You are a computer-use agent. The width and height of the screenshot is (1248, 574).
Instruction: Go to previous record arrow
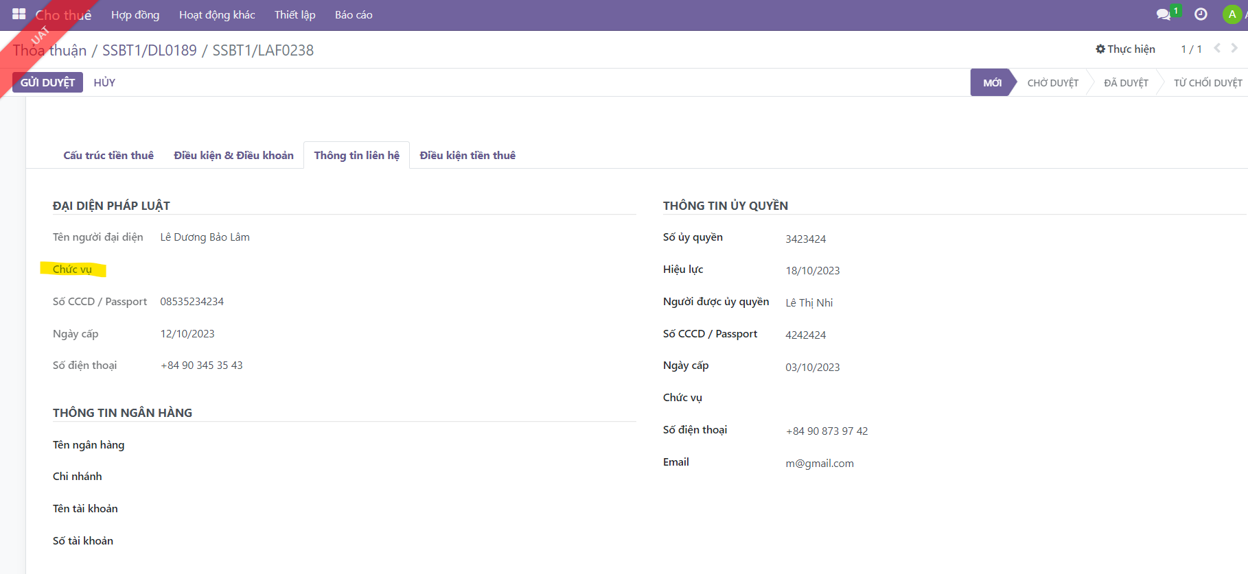pos(1217,48)
